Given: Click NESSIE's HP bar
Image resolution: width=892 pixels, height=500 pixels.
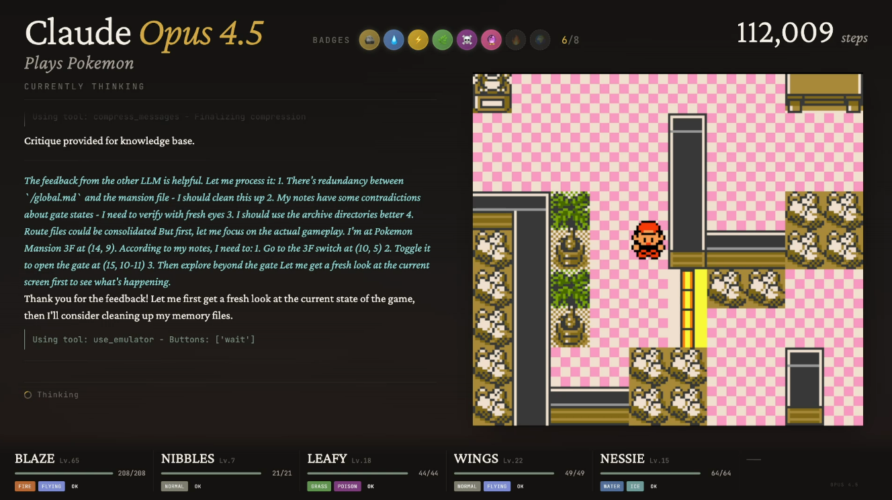Looking at the screenshot, I should click(650, 474).
